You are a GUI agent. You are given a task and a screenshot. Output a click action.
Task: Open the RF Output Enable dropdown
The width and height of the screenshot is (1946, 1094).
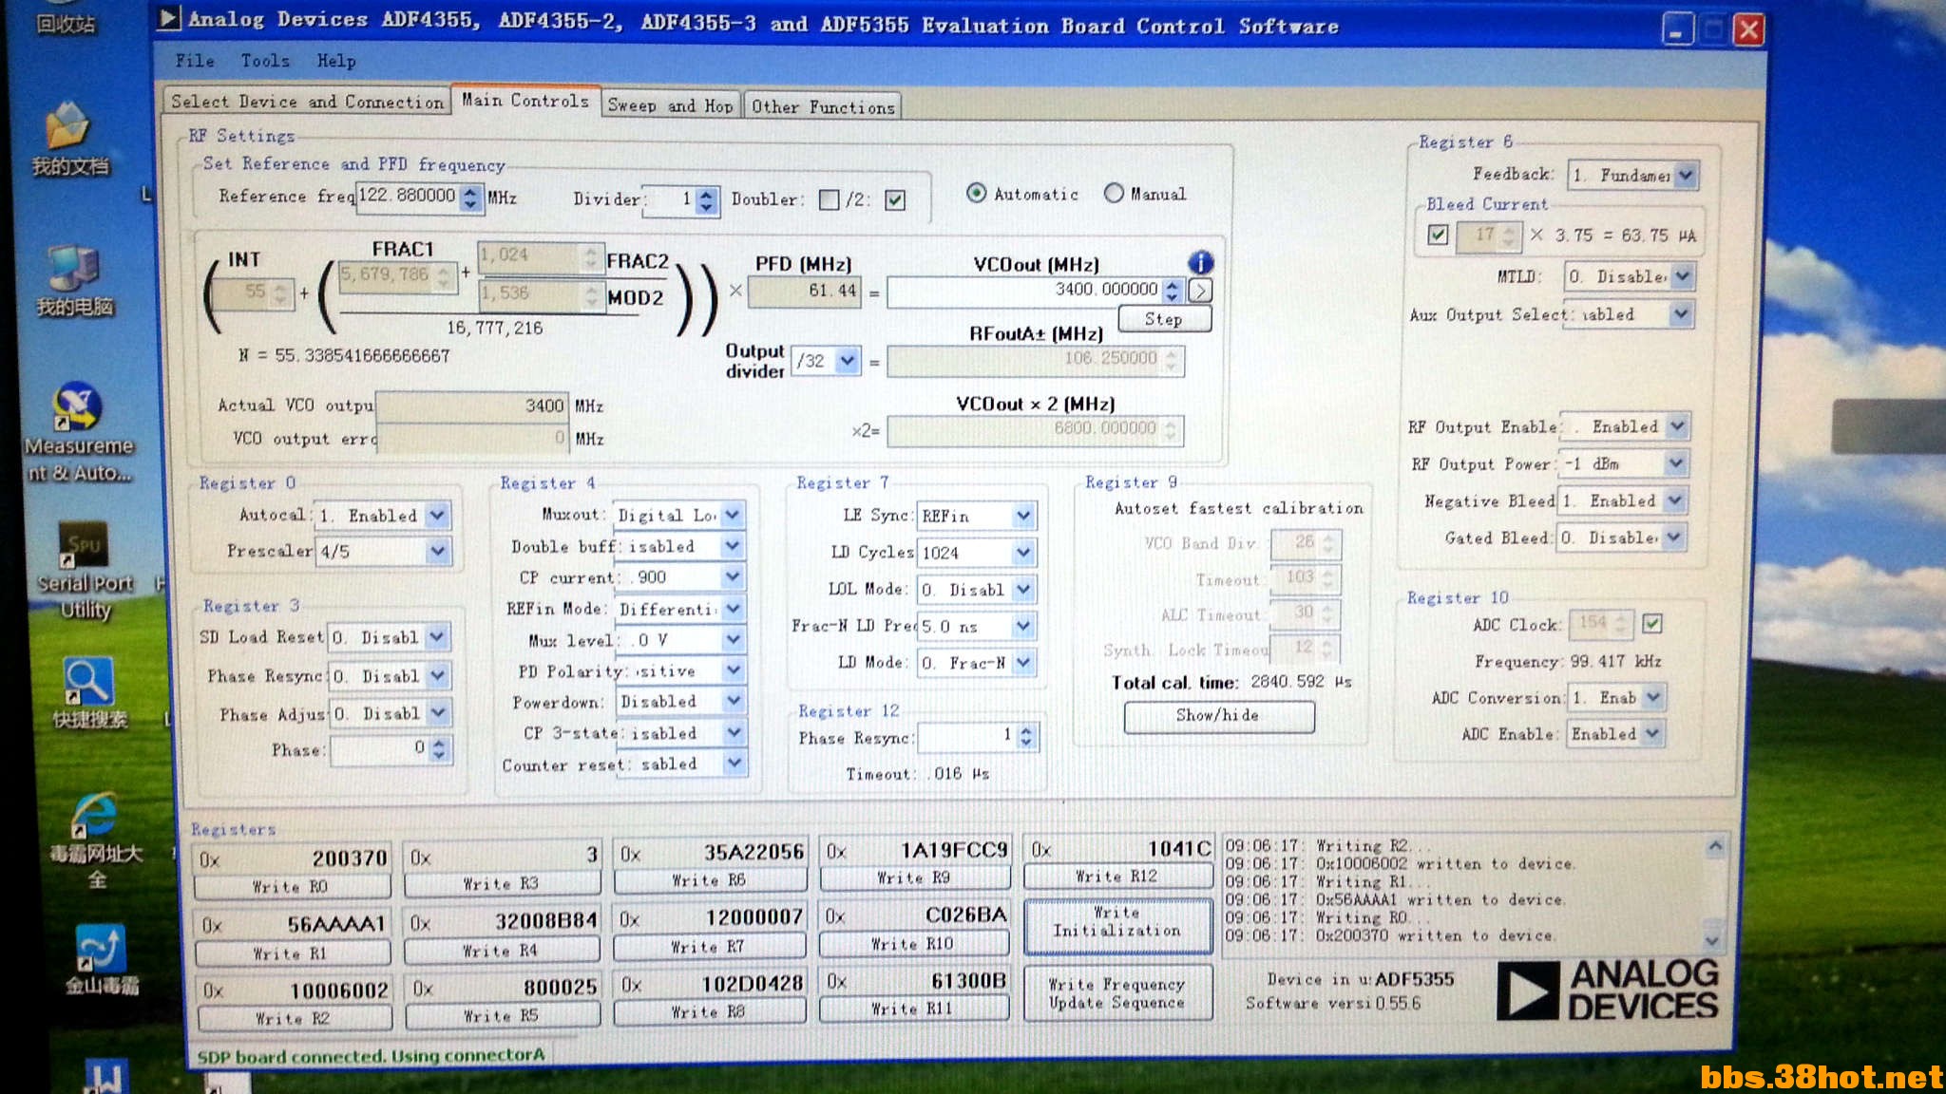1623,426
